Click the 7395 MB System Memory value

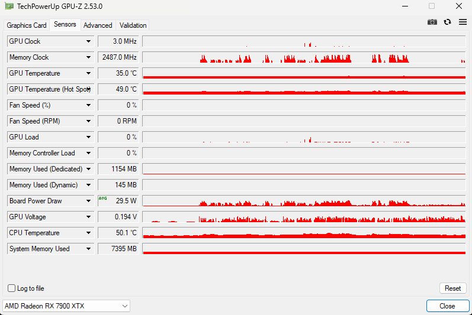[x=118, y=249]
